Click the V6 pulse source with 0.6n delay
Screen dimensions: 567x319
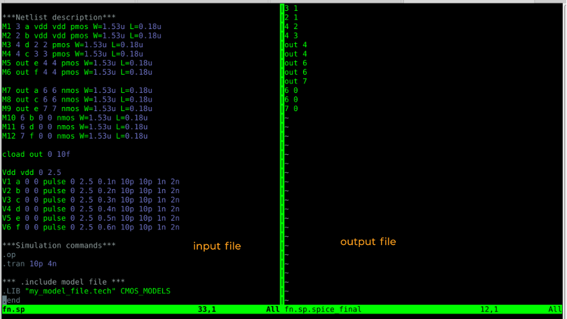[x=91, y=227]
